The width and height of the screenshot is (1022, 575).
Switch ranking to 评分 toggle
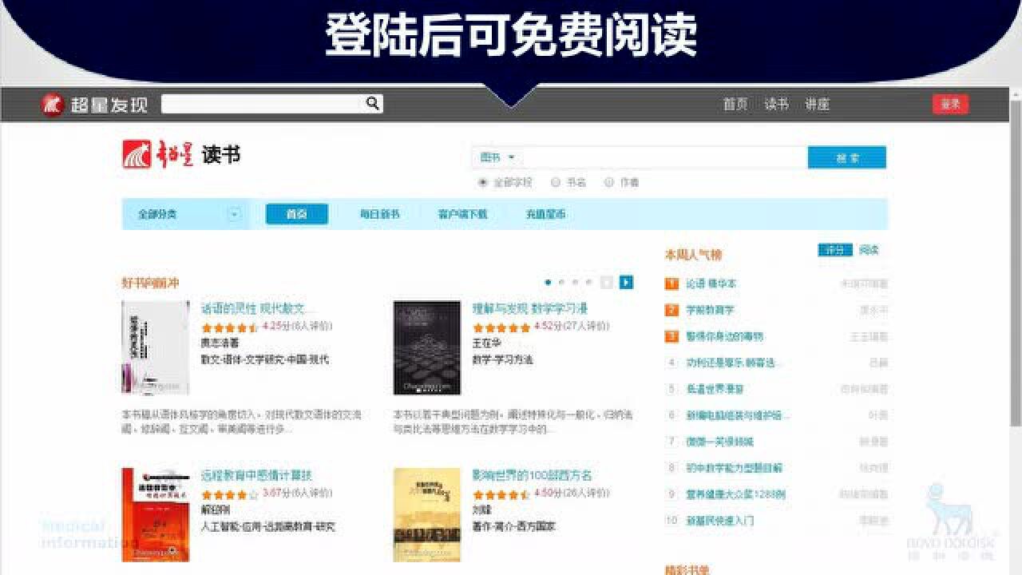835,250
